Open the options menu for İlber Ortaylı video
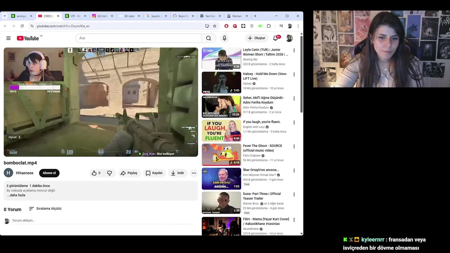Image resolution: width=450 pixels, height=253 pixels. coord(294,170)
